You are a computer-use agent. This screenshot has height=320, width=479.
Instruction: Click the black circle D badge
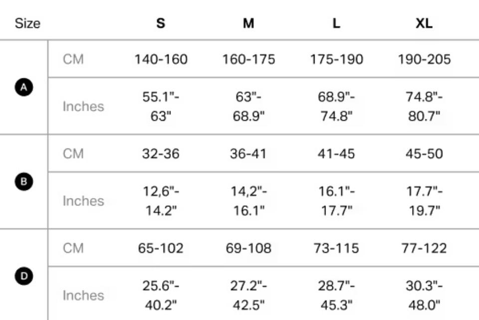coord(23,276)
